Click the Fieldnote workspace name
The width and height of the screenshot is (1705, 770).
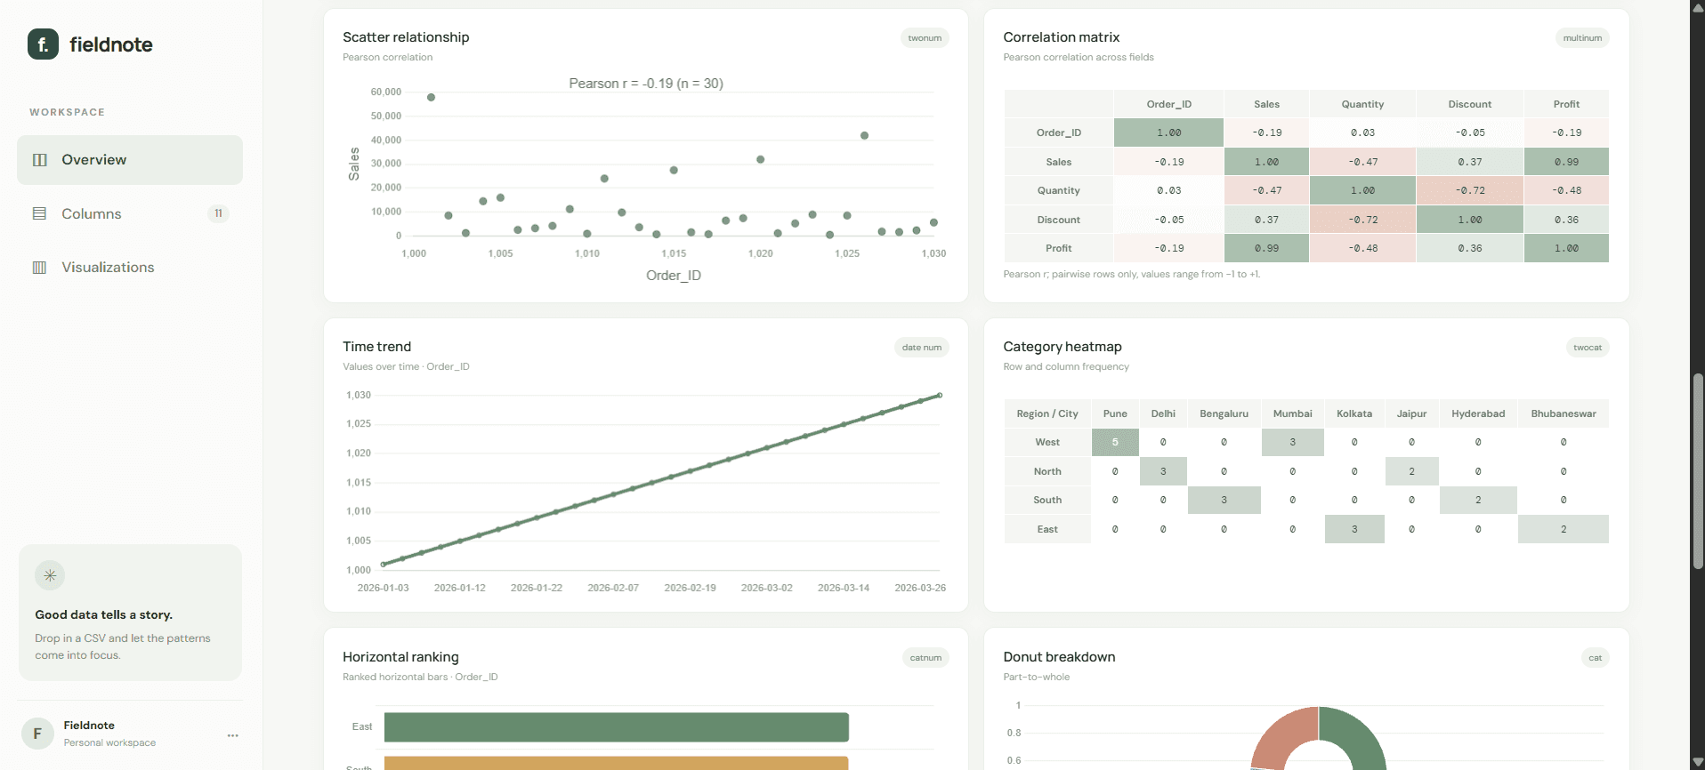pos(89,726)
